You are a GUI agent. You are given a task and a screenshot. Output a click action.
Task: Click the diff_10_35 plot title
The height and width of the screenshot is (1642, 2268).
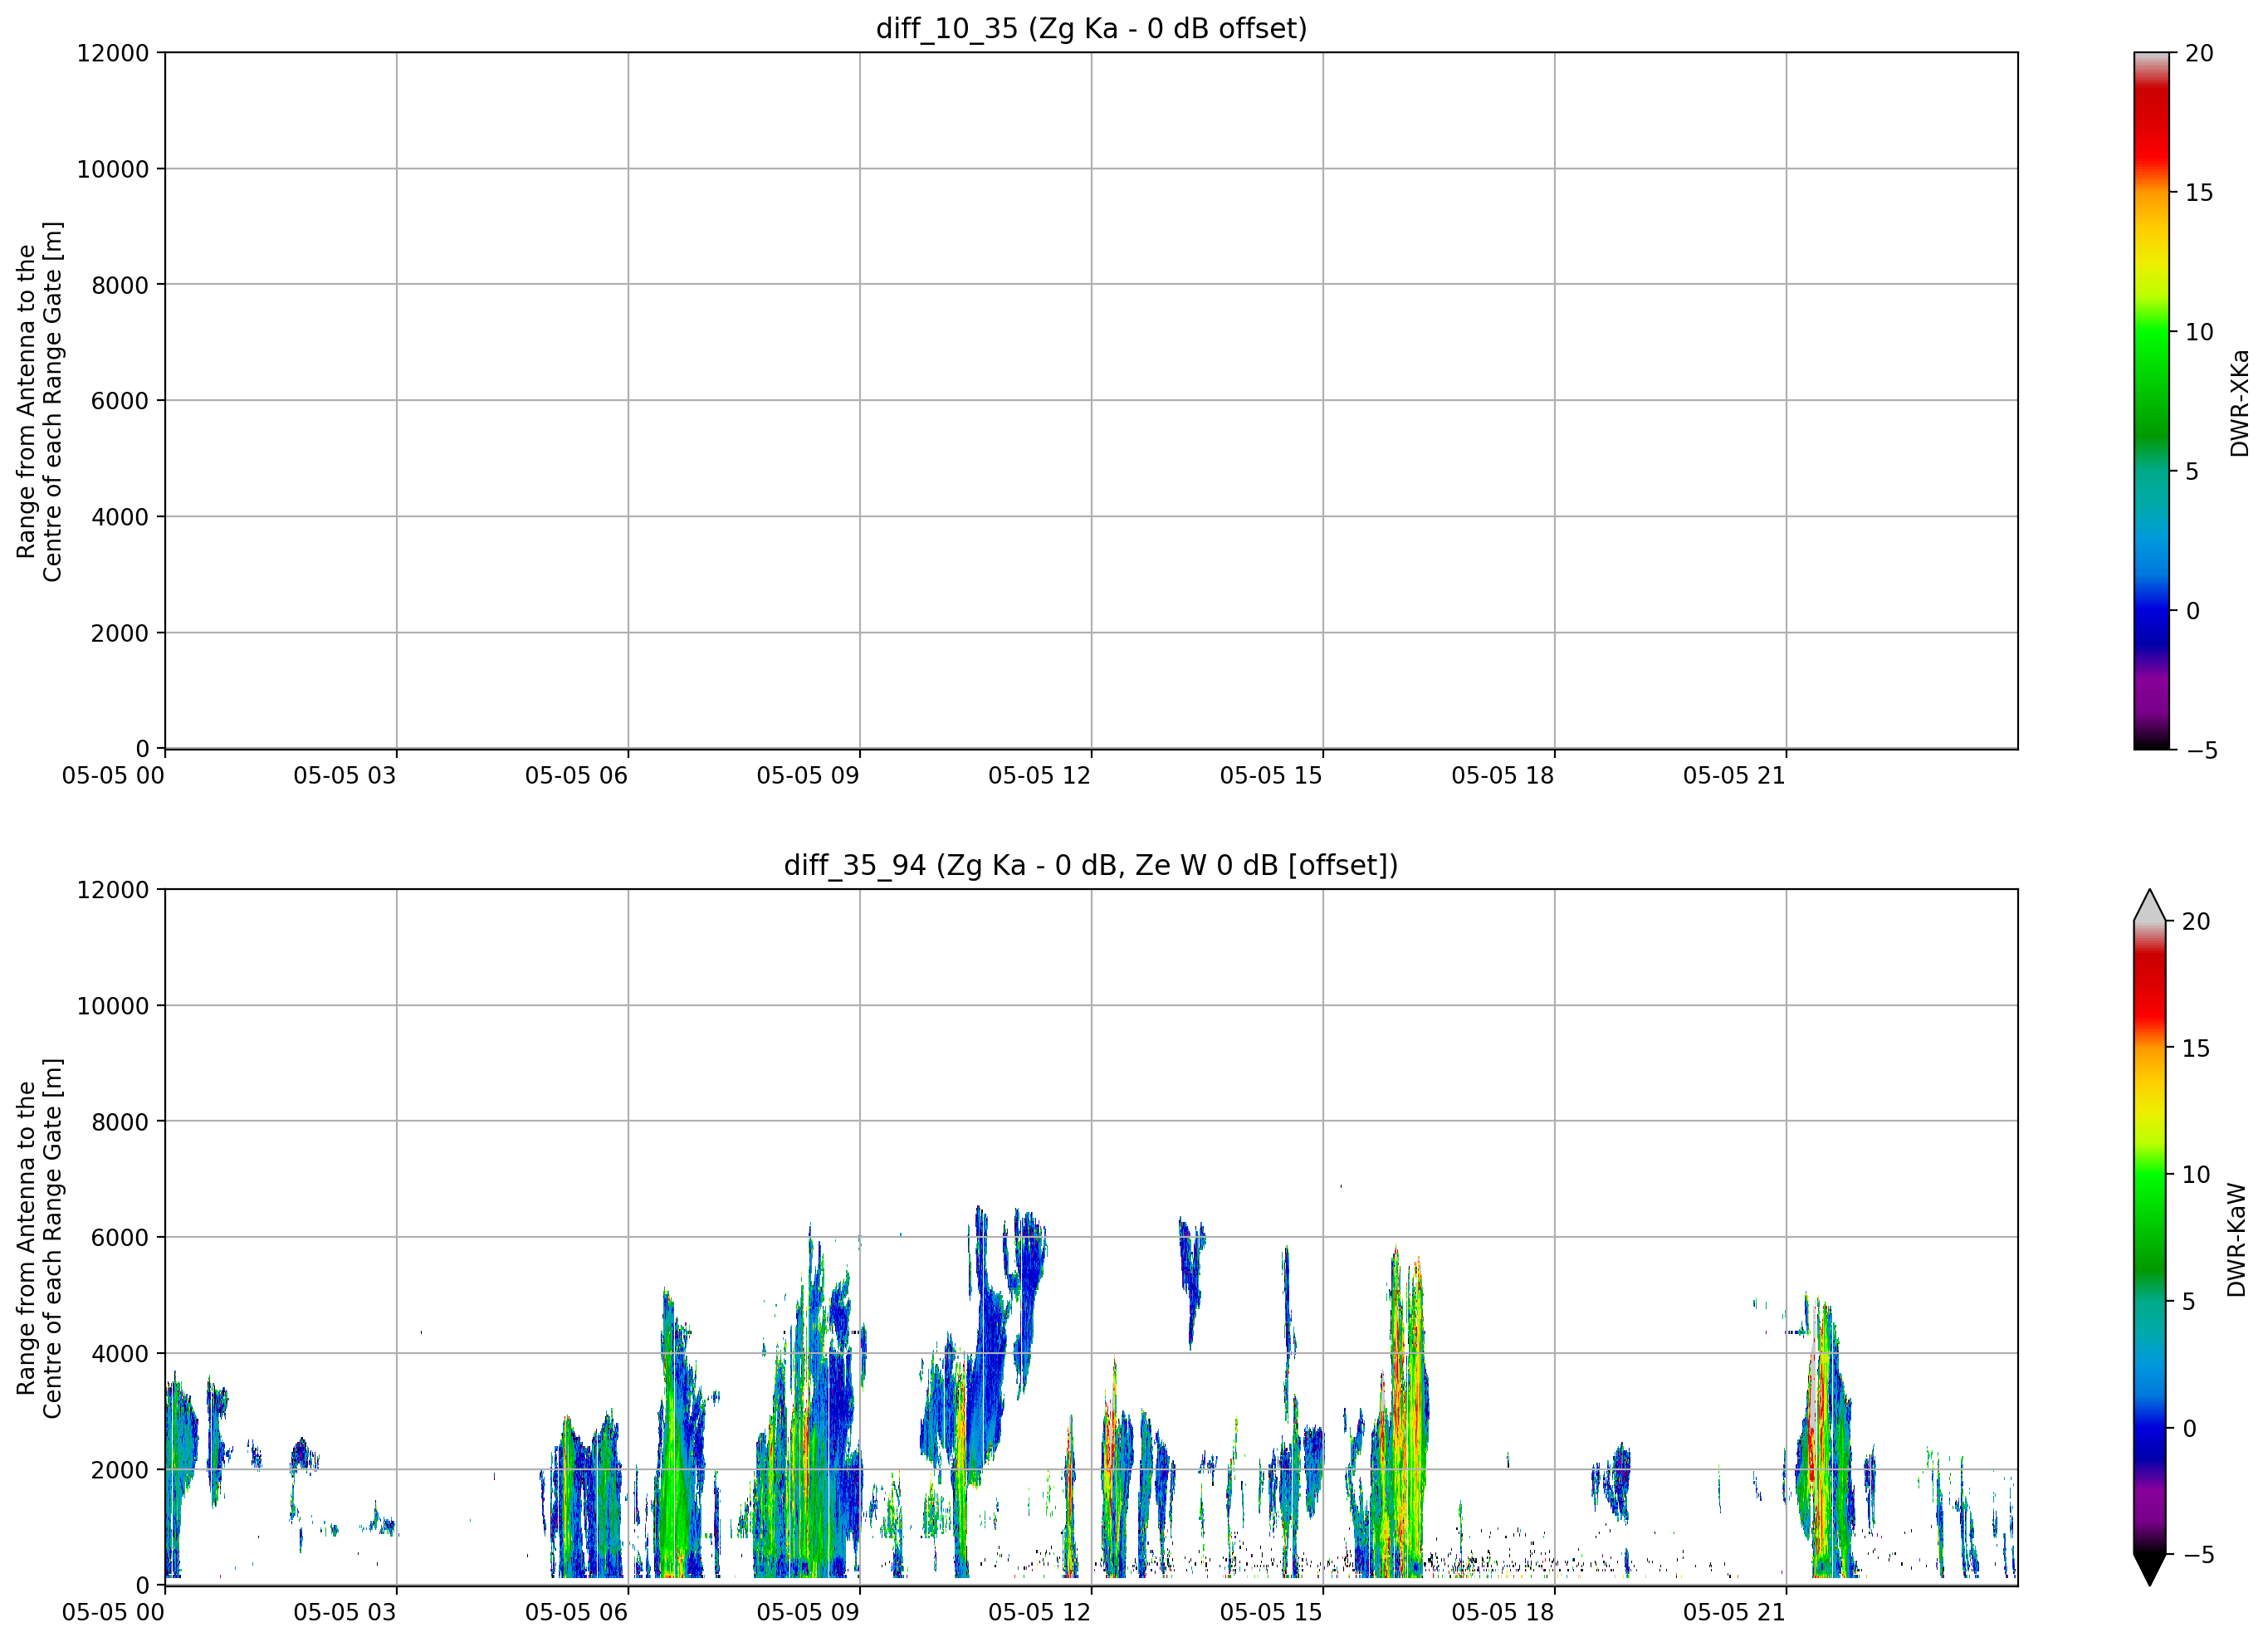point(1091,28)
